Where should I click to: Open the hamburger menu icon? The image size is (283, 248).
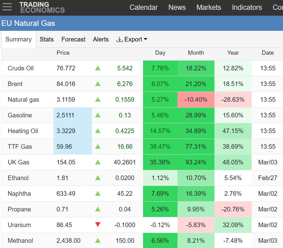click(x=7, y=7)
